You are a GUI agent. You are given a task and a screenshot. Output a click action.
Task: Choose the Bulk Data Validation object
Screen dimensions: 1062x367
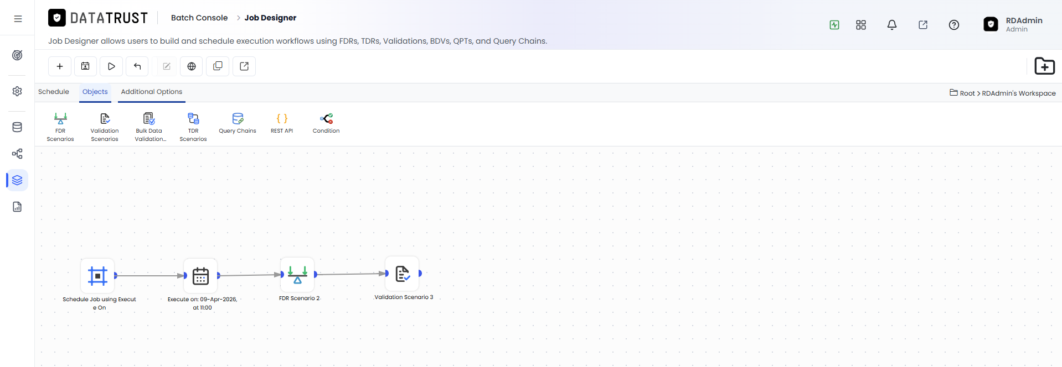point(150,127)
